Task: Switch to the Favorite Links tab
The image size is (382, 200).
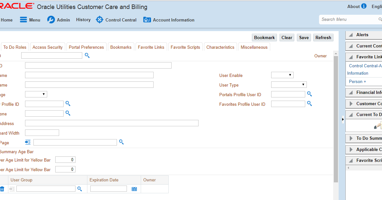Action: point(151,47)
